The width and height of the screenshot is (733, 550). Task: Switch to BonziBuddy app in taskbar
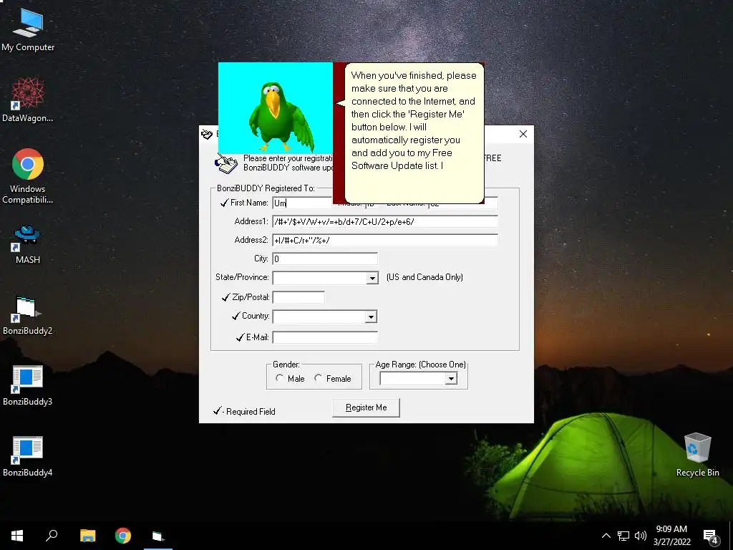(x=158, y=536)
